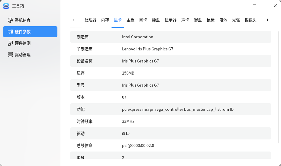
Task: Open the 摄像头 tab
Action: [x=250, y=20]
